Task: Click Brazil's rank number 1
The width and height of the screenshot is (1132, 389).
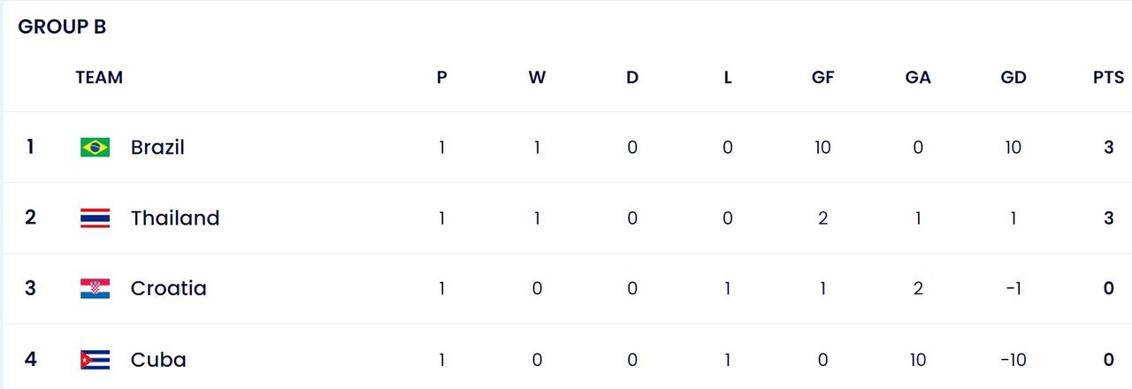Action: click(x=30, y=147)
